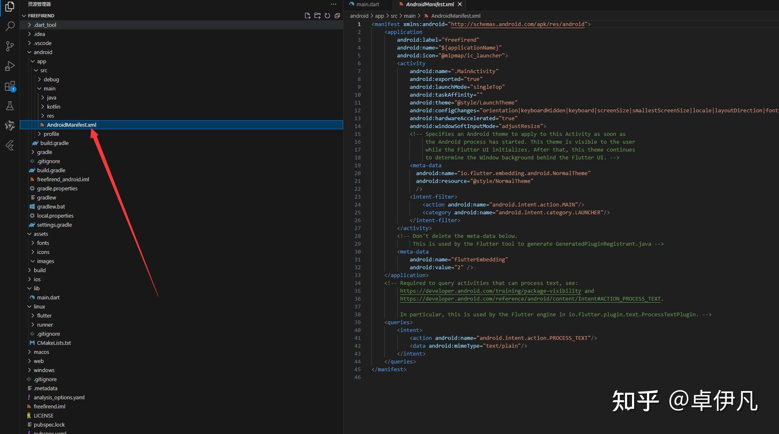Viewport: 779px width, 434px height.
Task: Expand the debug folder
Action: 182,79
